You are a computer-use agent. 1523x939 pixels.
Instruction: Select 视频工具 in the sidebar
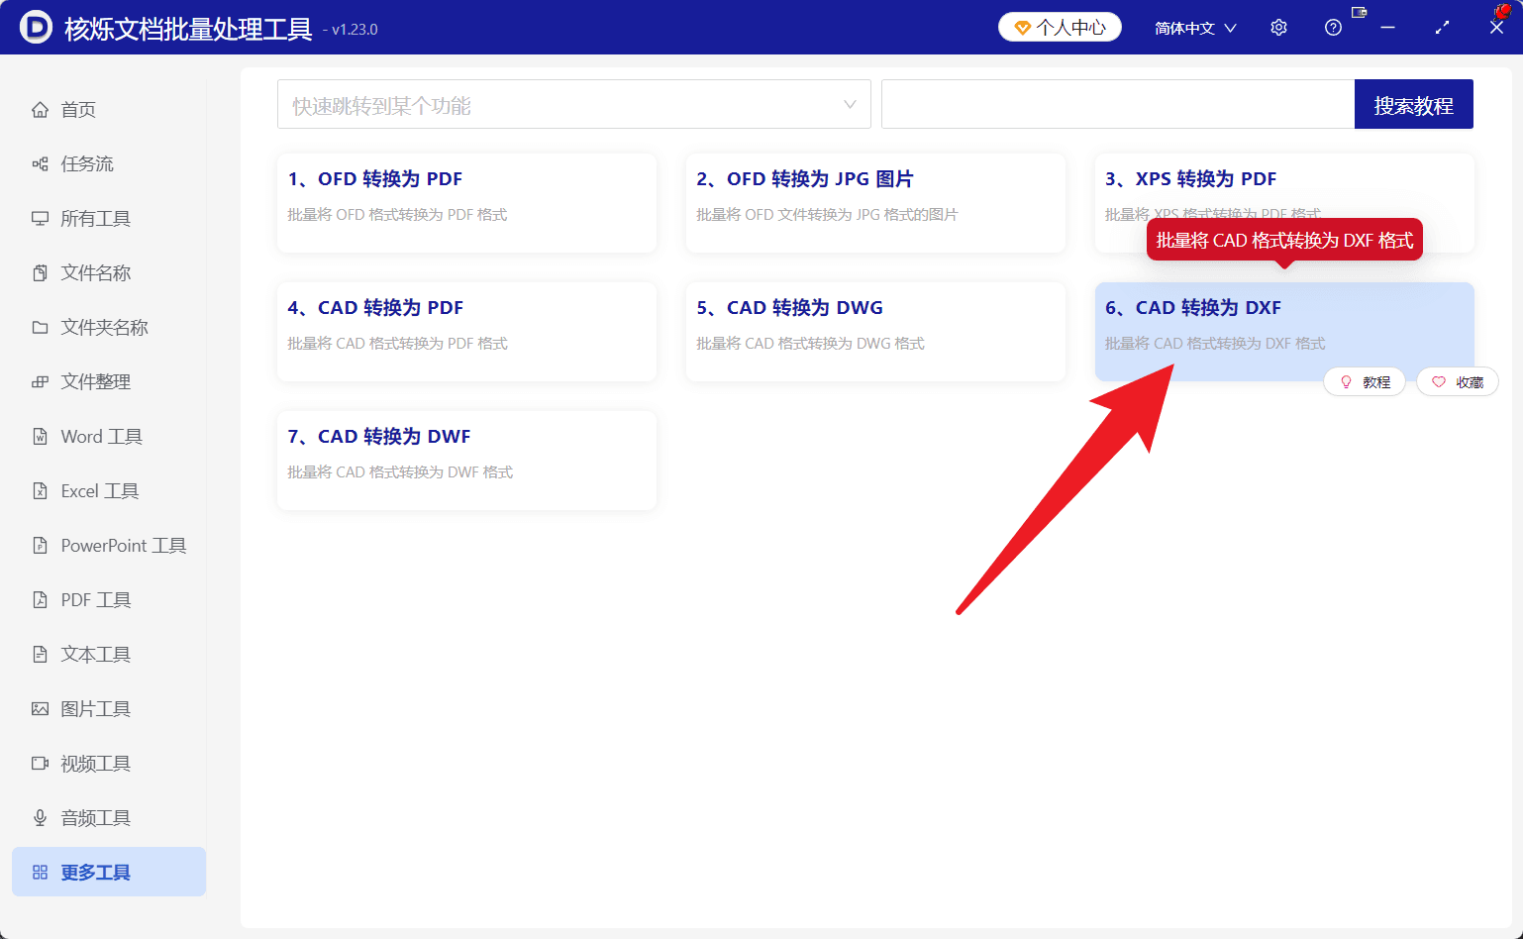coord(109,763)
